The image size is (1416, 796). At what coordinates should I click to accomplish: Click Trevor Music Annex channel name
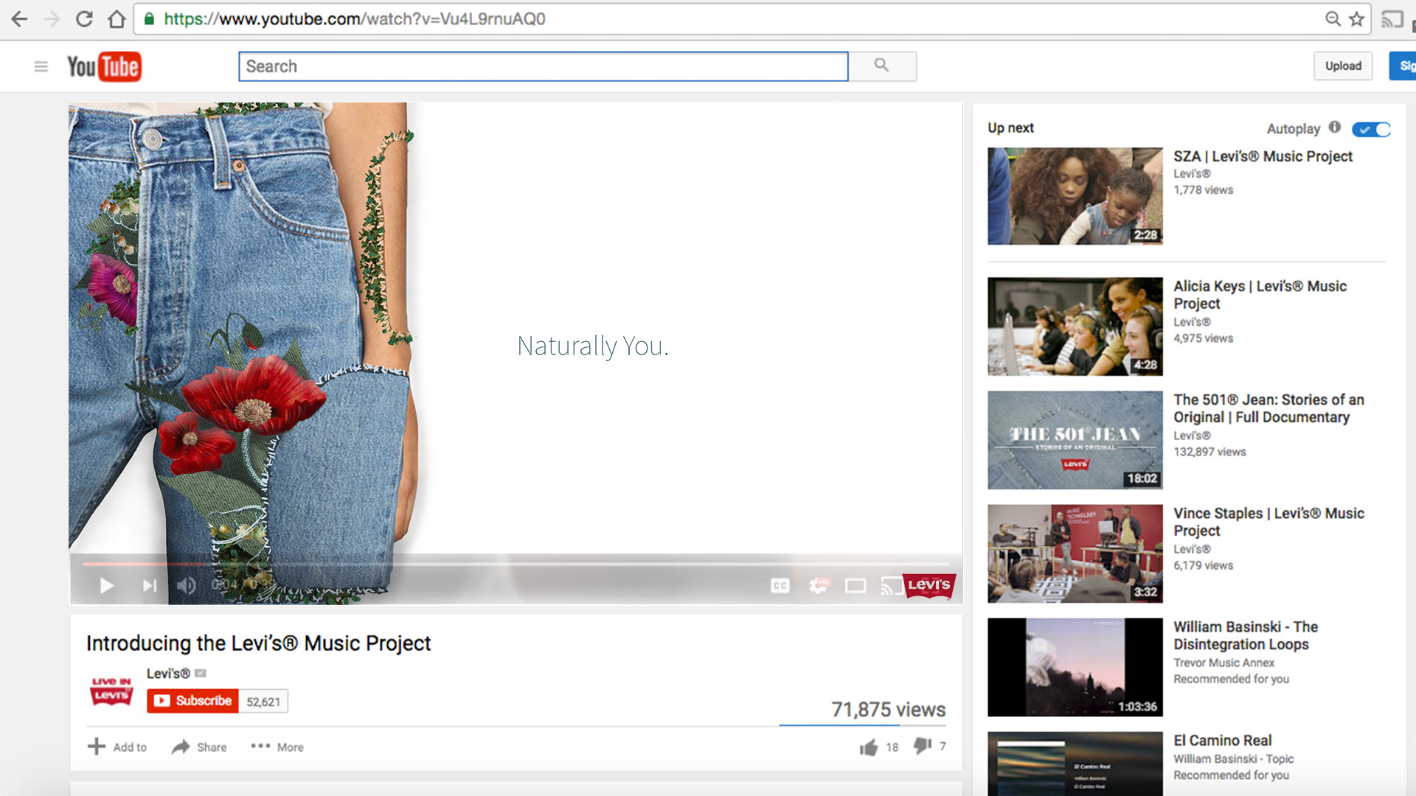[x=1224, y=663]
